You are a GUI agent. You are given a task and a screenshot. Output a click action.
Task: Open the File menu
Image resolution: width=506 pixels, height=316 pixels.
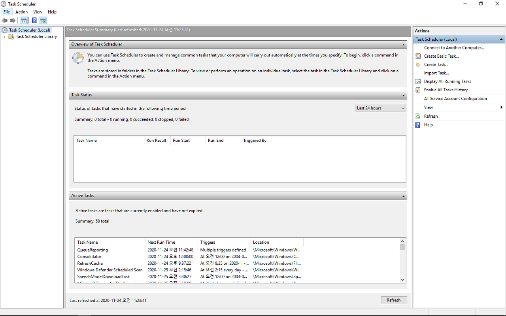click(x=7, y=12)
